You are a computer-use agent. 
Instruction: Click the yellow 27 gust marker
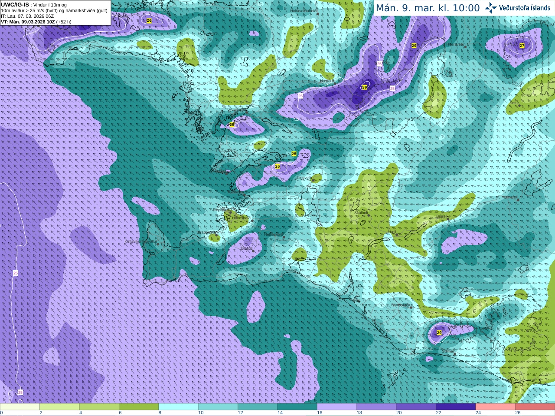coord(522,46)
